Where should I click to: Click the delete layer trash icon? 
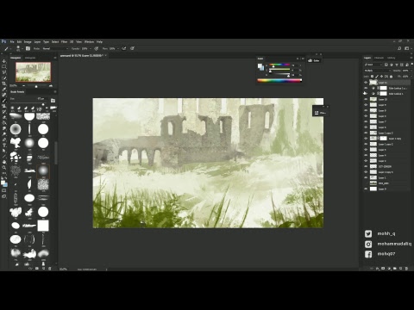[x=406, y=269]
